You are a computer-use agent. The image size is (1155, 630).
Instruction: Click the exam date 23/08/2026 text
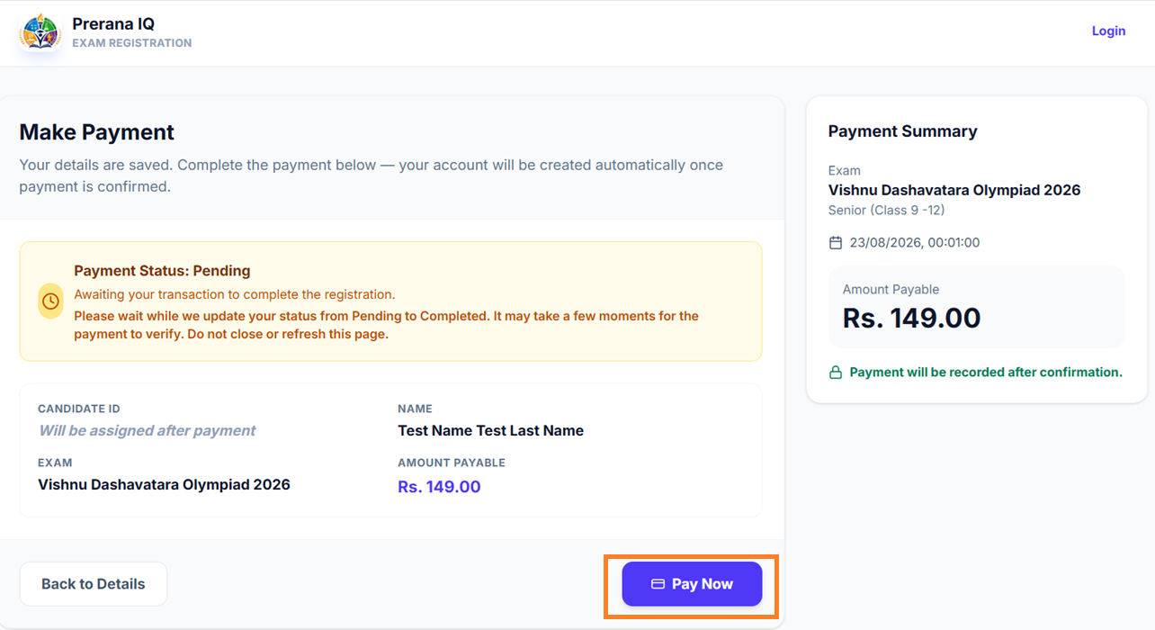pos(915,243)
